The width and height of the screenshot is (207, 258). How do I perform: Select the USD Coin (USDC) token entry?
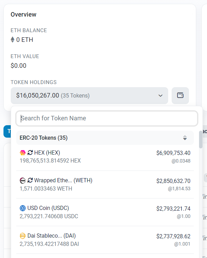click(x=105, y=212)
